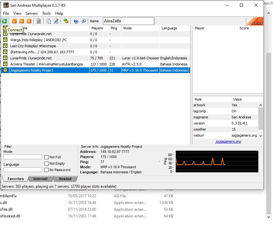Click the Value column header
The height and width of the screenshot is (226, 273).
coord(247,99)
